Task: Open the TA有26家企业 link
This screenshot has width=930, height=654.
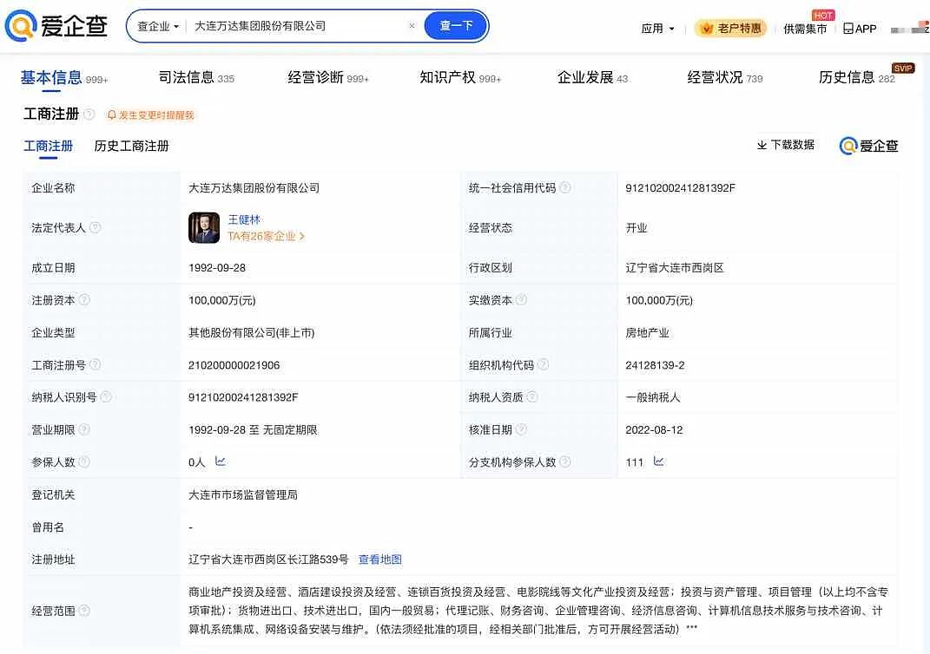Action: click(267, 236)
